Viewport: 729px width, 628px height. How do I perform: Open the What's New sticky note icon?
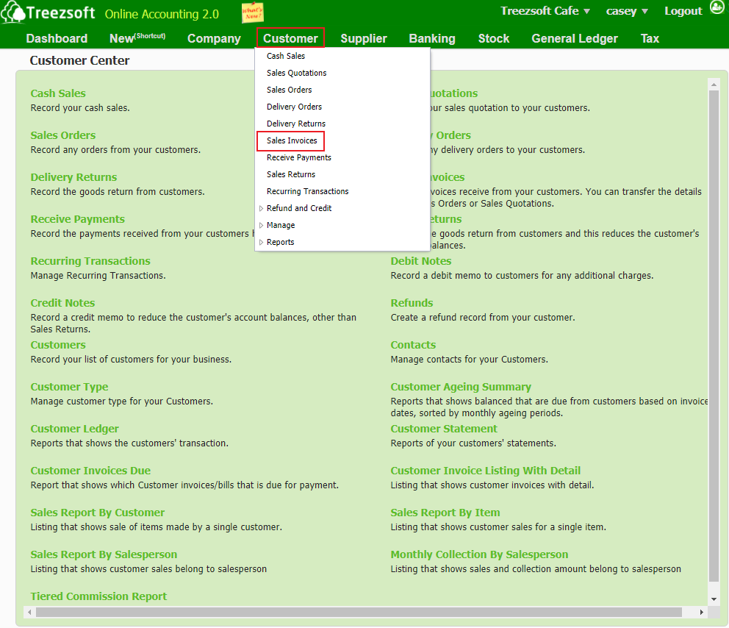click(x=252, y=13)
